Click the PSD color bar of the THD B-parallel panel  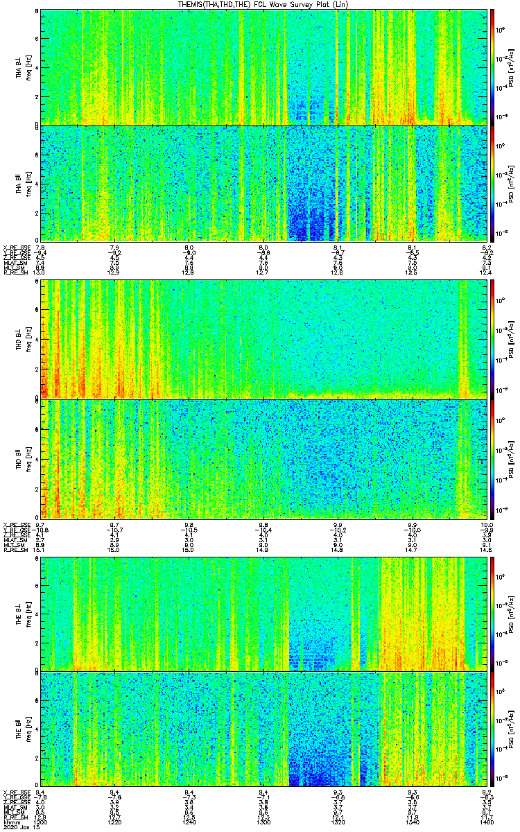point(493,458)
